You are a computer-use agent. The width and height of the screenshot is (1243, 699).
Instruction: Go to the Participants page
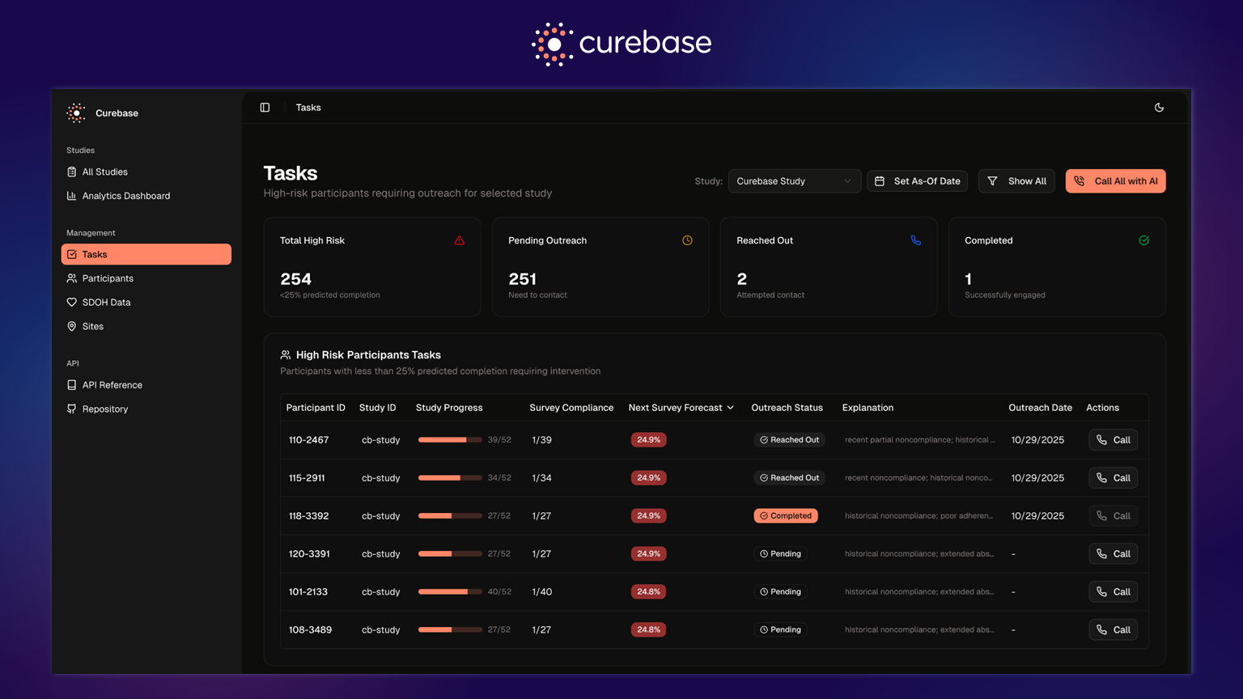pyautogui.click(x=108, y=278)
